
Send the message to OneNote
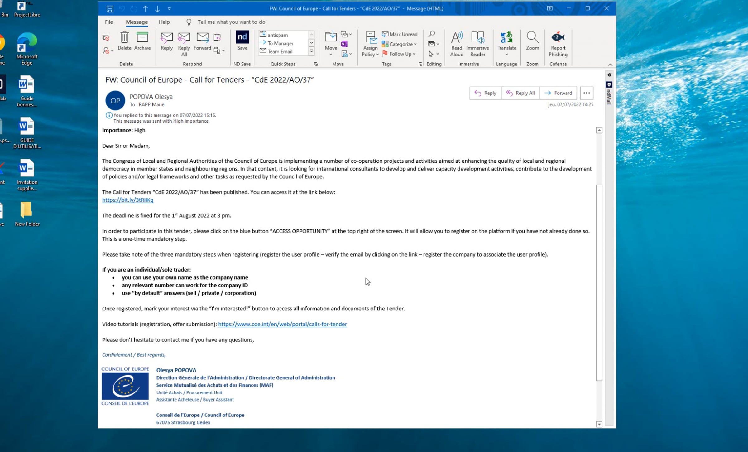[x=344, y=44]
